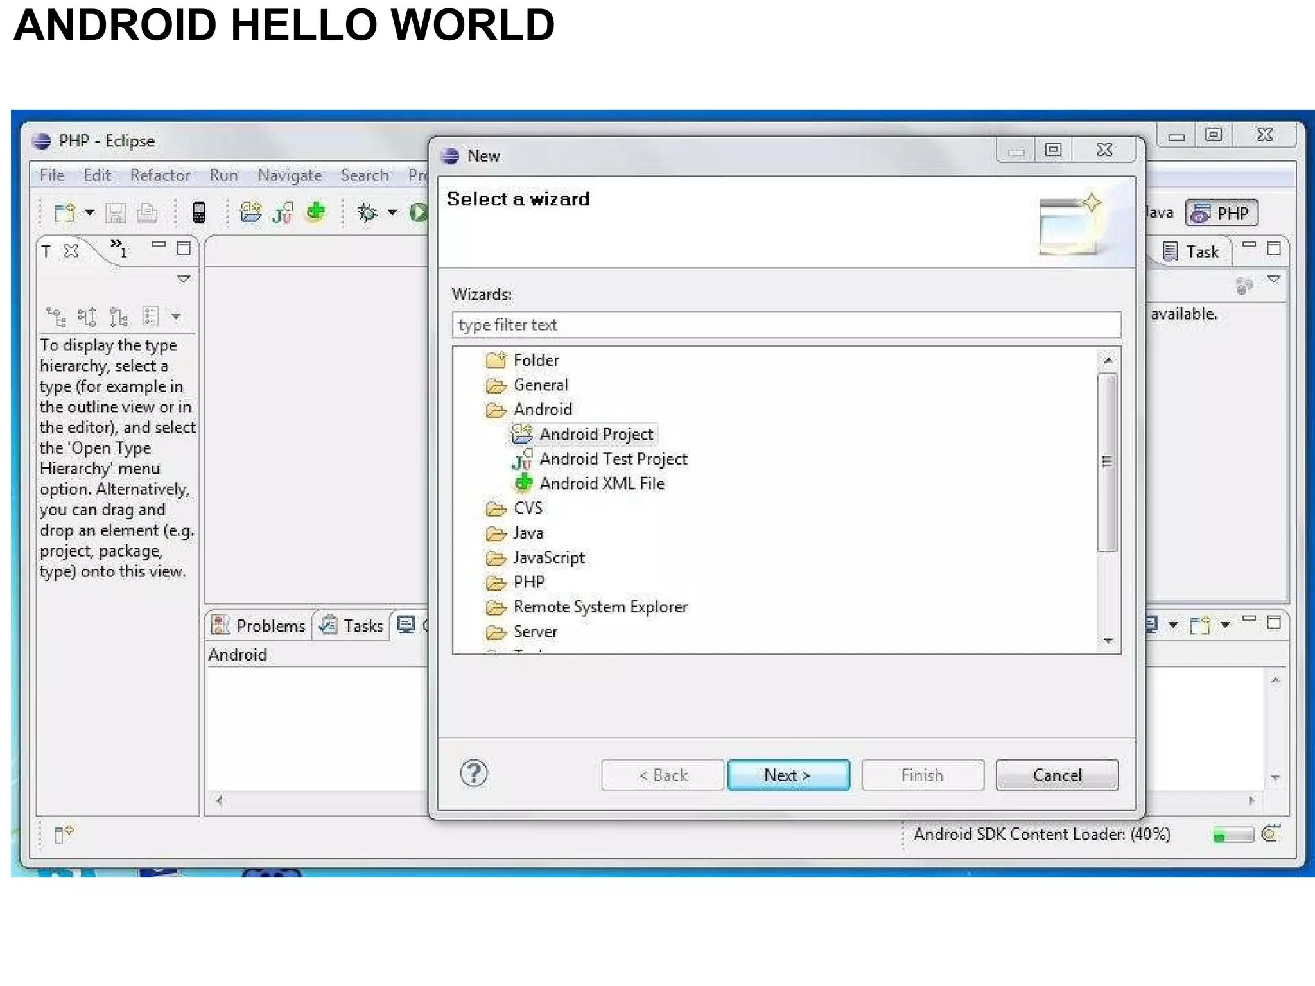This screenshot has width=1315, height=986.
Task: Click the Print icon in Eclipse toolbar
Action: pos(147,212)
